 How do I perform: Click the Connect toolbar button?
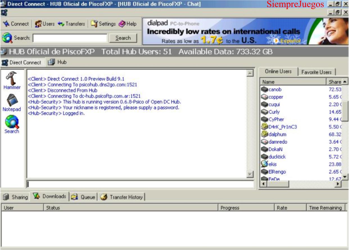(16, 24)
